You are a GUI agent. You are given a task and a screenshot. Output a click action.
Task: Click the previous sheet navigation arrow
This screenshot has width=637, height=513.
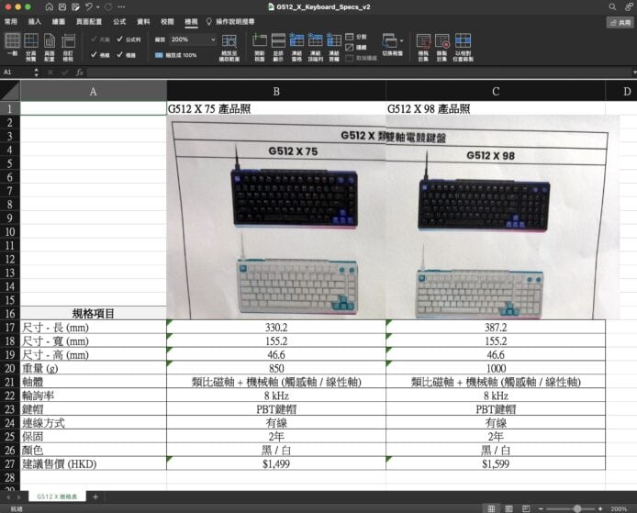click(7, 496)
